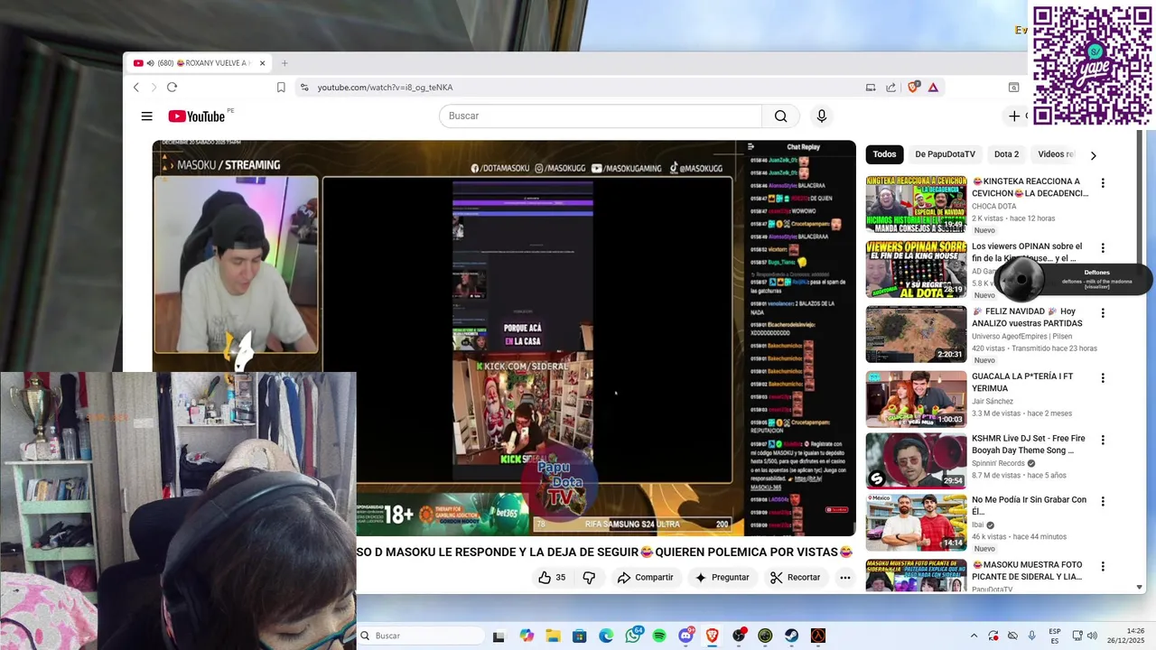This screenshot has width=1156, height=650.
Task: Open volume control in system tray
Action: [x=1091, y=636]
